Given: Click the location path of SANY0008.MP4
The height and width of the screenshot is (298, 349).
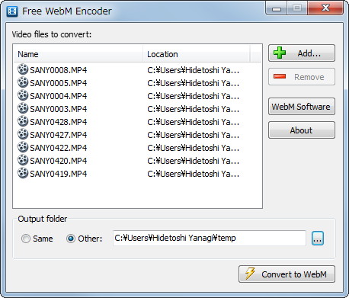Looking at the screenshot, I should point(193,70).
